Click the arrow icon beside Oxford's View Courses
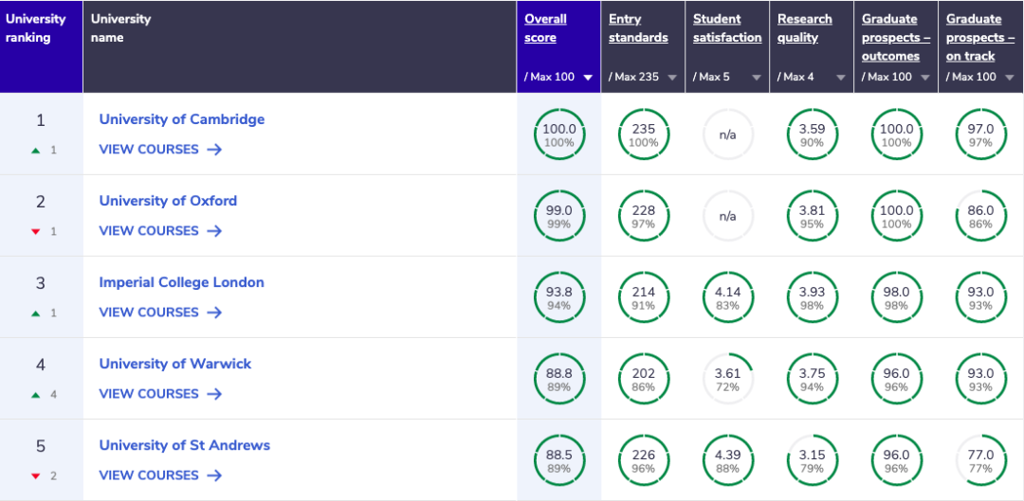The image size is (1024, 501). pos(214,231)
